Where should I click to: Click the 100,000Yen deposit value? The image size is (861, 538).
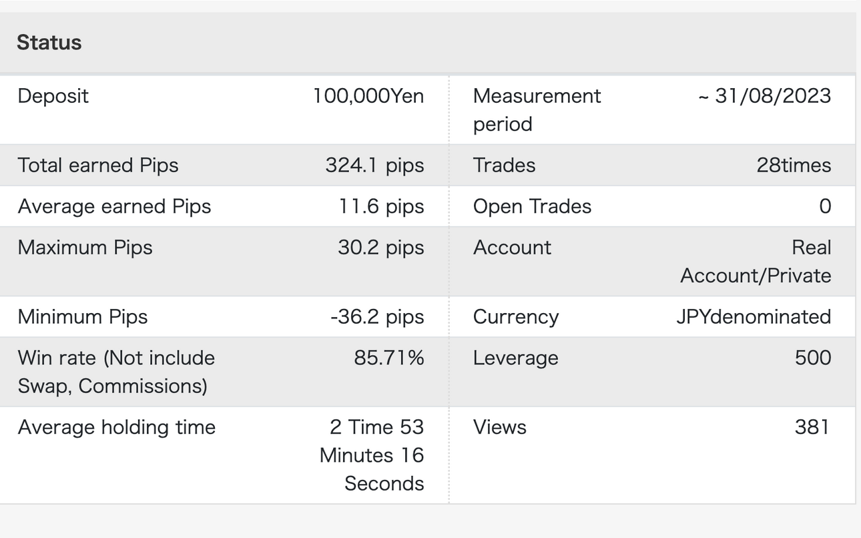click(x=368, y=96)
